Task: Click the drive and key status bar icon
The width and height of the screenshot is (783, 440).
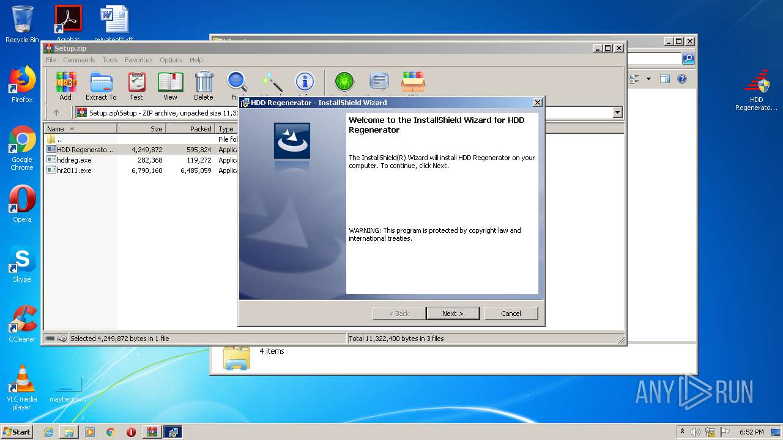Action: [x=56, y=339]
